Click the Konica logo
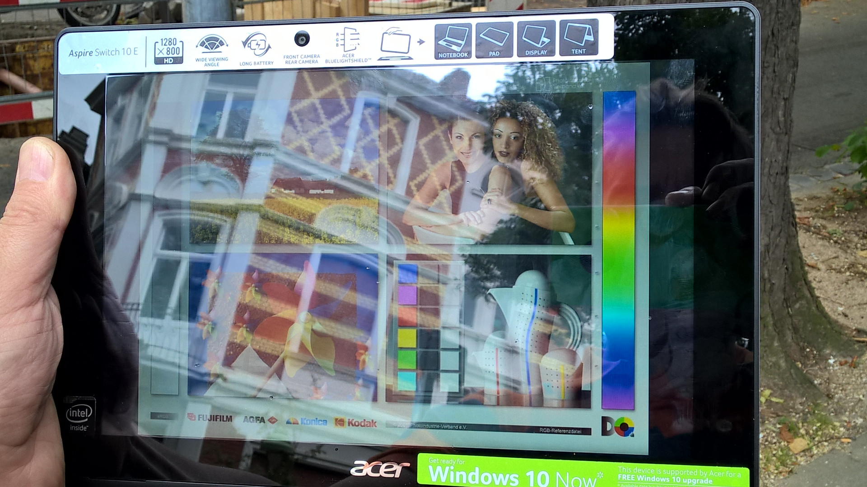 point(307,421)
